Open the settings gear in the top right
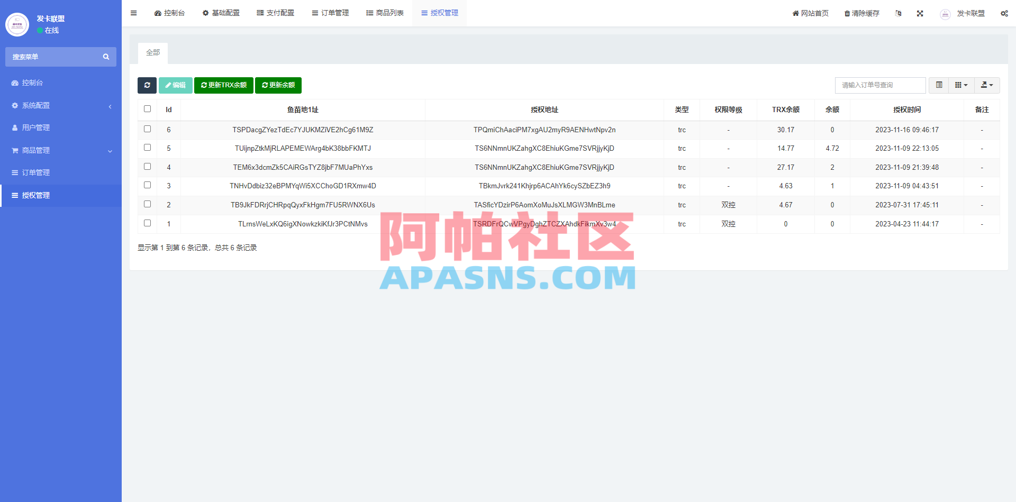The width and height of the screenshot is (1016, 502). [1004, 13]
